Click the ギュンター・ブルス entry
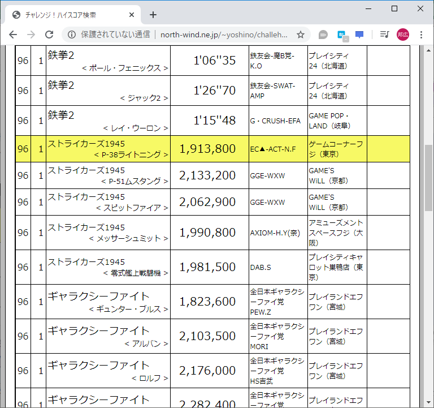The image size is (434, 408). click(x=128, y=309)
